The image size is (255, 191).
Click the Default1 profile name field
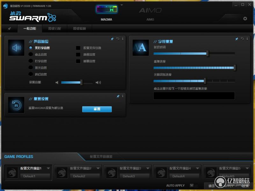[35, 176]
